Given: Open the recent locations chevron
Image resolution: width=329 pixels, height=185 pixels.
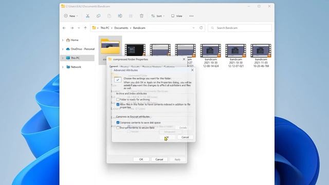Looking at the screenshot, I should pos(79,28).
